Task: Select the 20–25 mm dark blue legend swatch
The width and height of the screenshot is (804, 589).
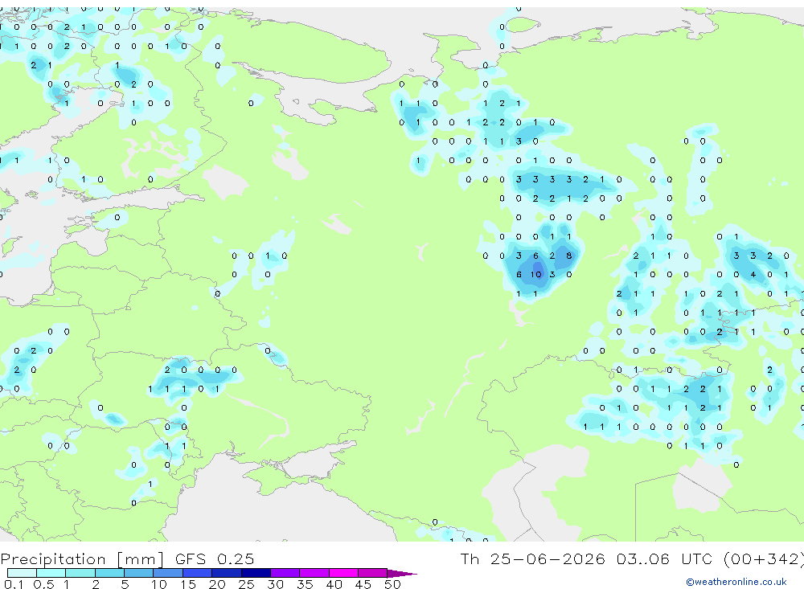Action: 227,573
